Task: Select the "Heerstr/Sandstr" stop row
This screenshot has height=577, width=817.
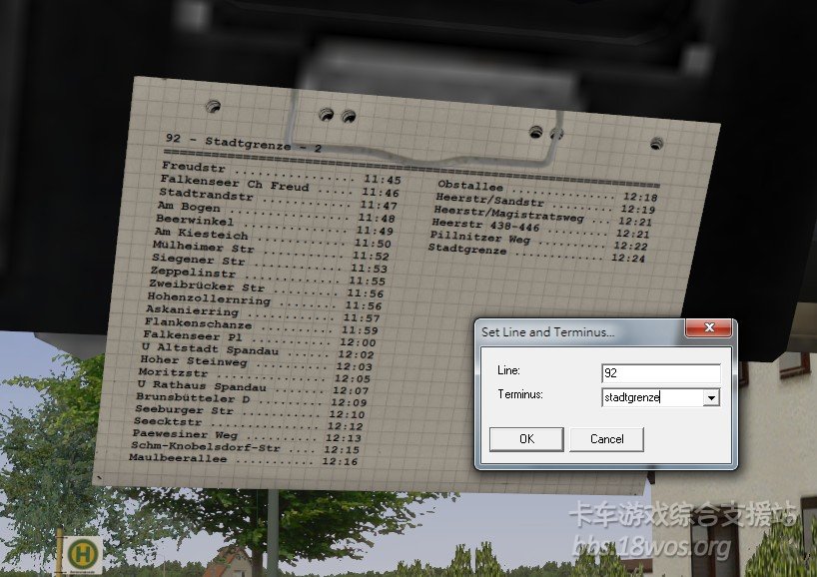Action: tap(545, 203)
